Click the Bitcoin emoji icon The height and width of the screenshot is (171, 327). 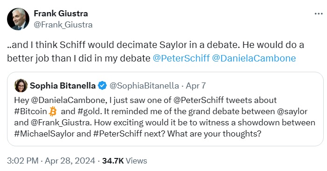[x=53, y=111]
